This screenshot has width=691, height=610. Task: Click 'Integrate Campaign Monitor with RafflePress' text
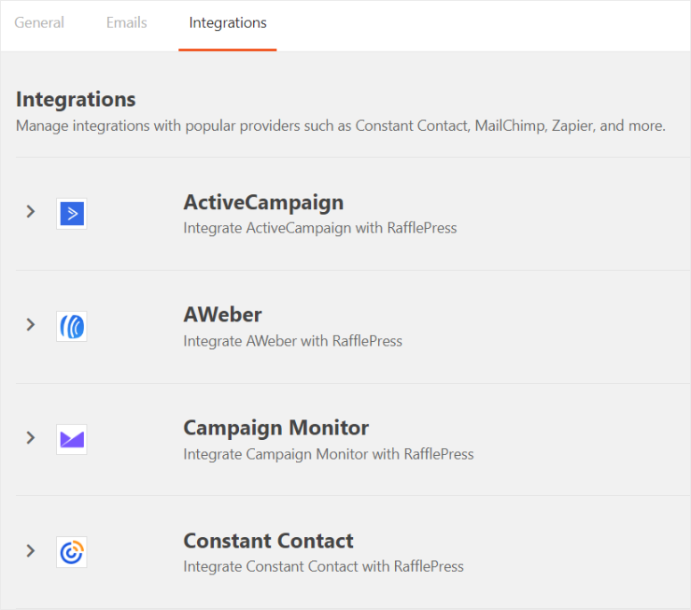click(328, 454)
